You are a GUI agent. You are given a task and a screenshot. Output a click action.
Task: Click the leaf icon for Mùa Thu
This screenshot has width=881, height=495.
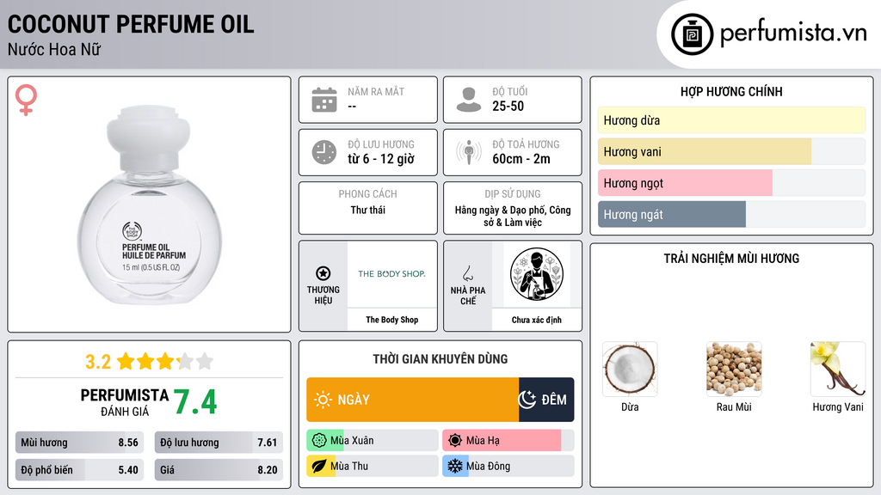(319, 466)
